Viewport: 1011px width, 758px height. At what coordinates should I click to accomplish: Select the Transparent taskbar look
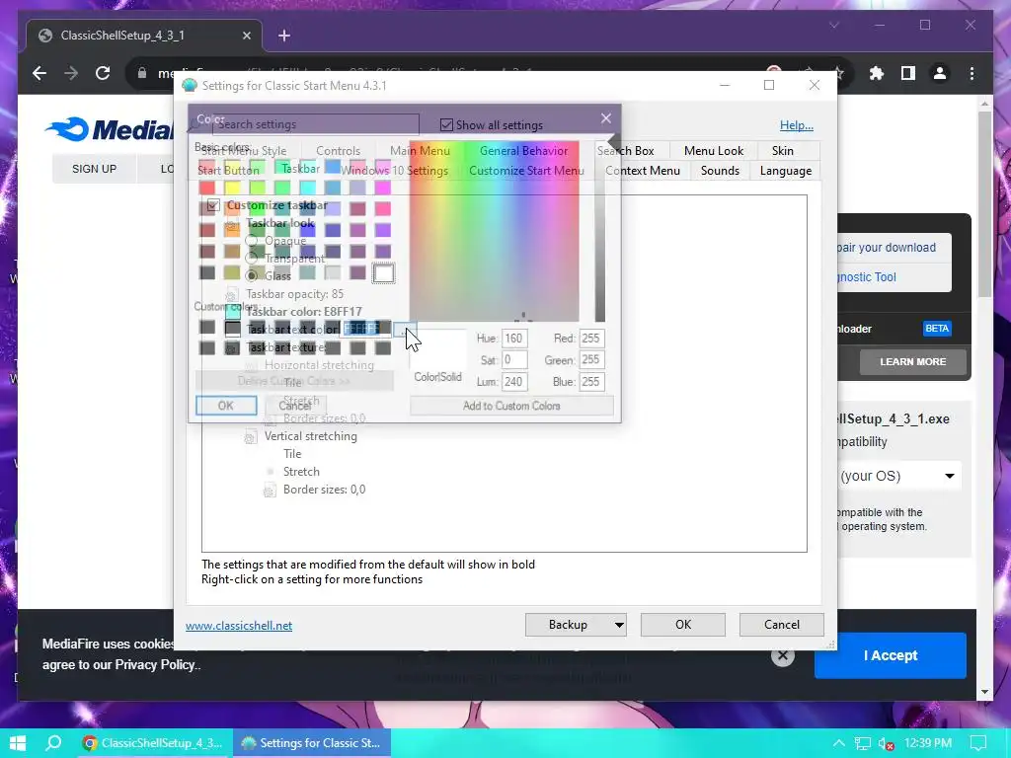coord(252,259)
